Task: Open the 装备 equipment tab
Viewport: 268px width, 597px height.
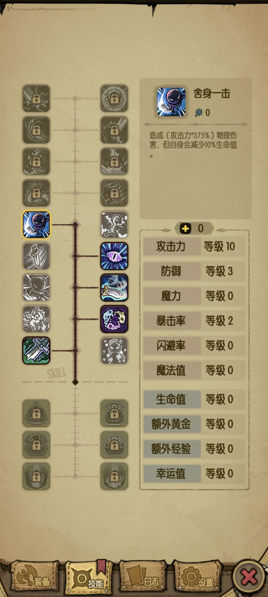Action: 35,577
